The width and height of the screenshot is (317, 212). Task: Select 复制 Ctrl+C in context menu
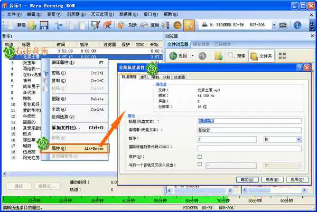(x=78, y=81)
